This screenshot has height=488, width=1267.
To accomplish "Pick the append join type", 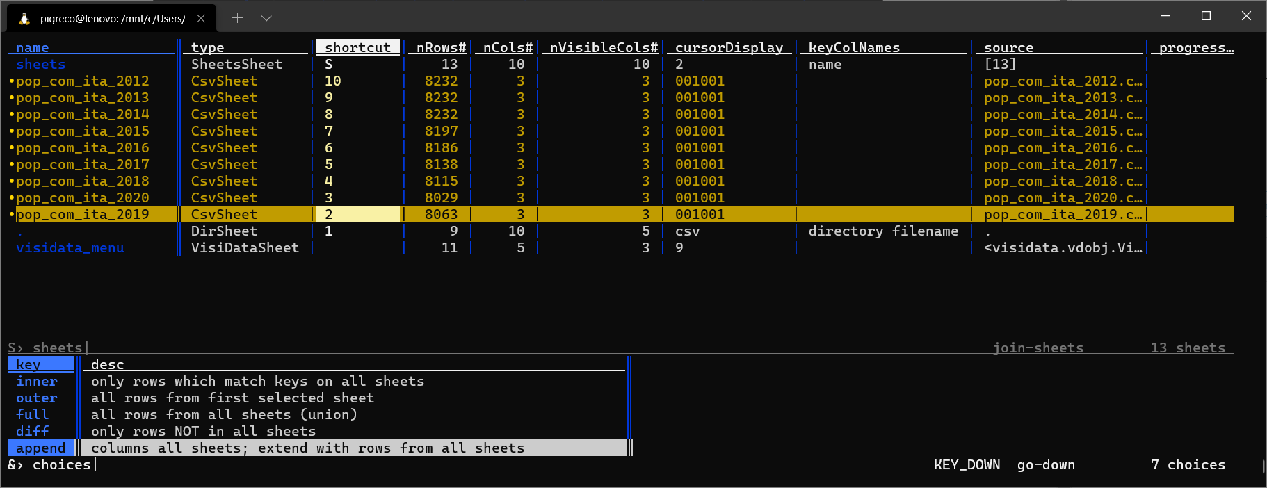I will 40,448.
